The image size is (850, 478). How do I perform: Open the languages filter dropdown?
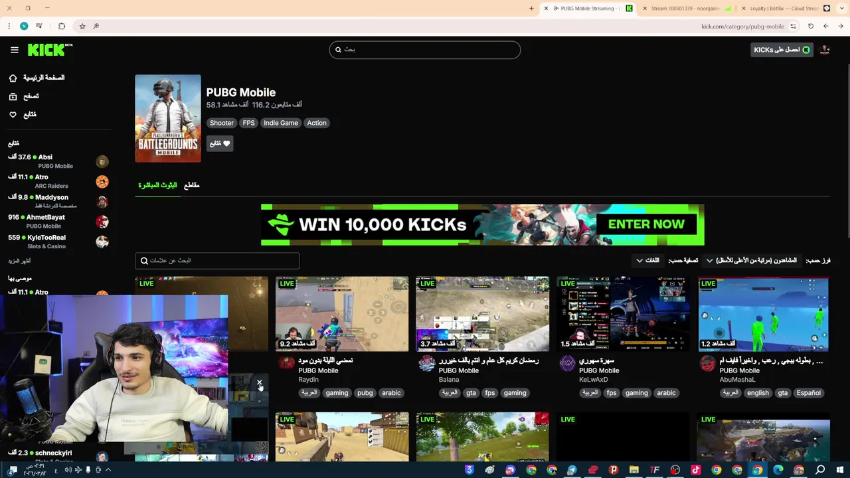(x=647, y=261)
